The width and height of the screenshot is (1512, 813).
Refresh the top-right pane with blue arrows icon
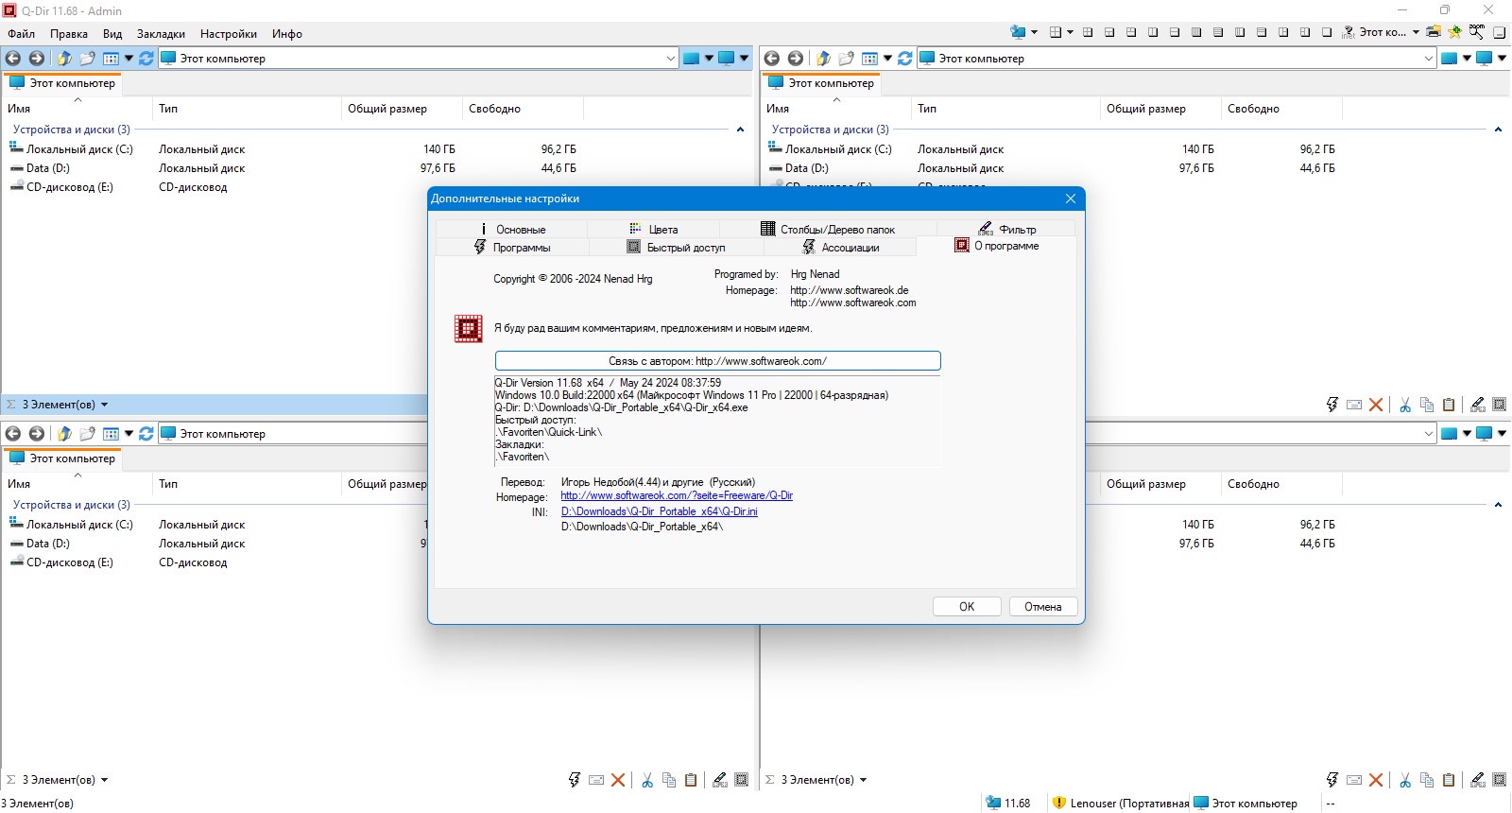pos(905,58)
